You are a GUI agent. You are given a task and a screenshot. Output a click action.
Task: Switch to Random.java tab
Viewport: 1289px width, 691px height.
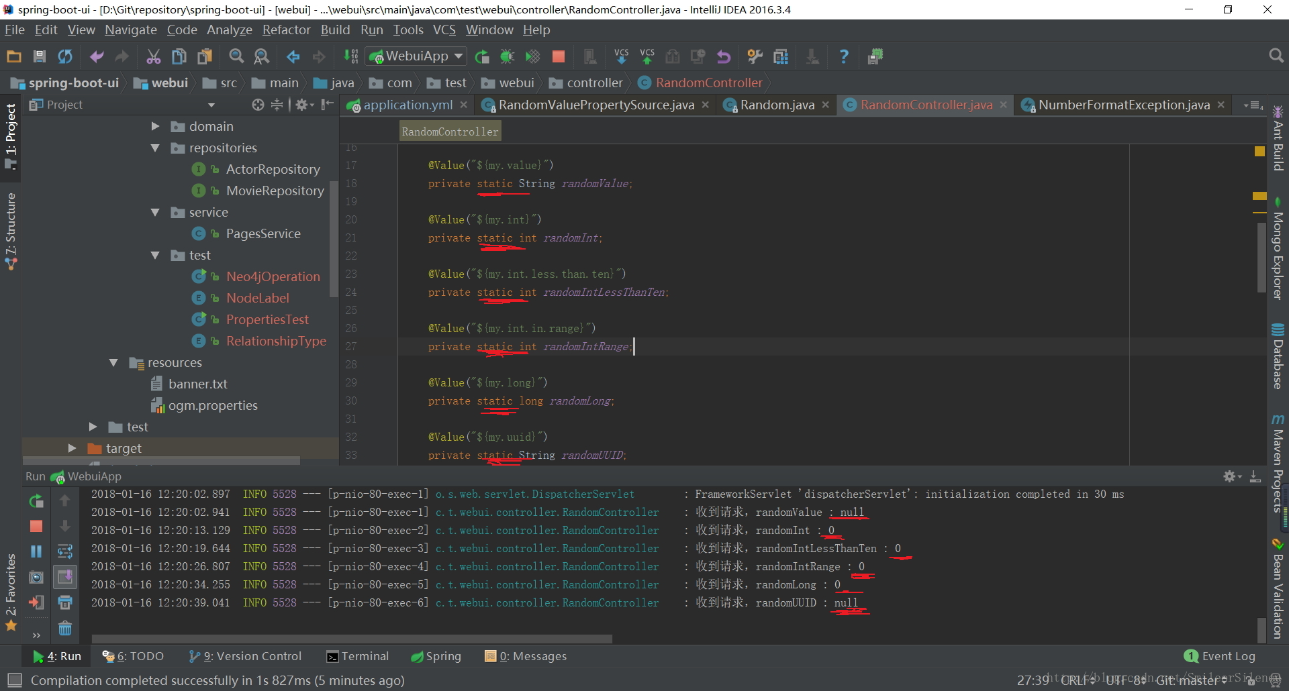[x=776, y=105]
